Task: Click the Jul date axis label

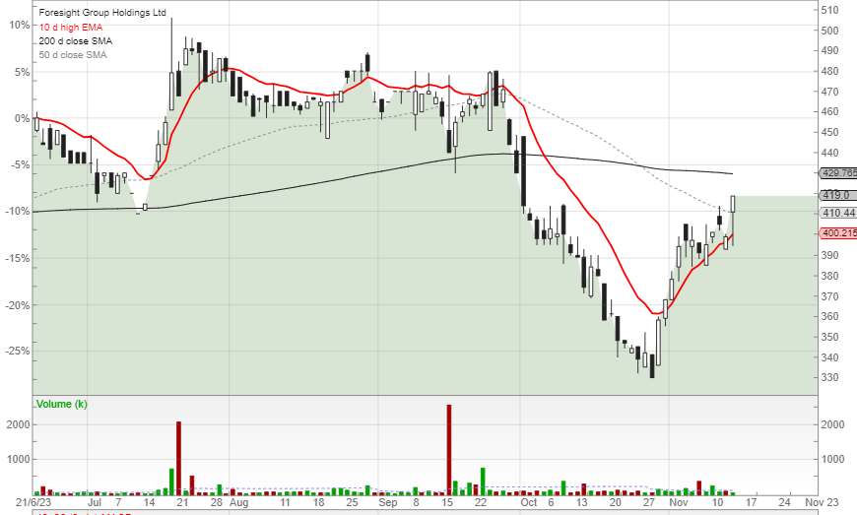Action: point(95,502)
